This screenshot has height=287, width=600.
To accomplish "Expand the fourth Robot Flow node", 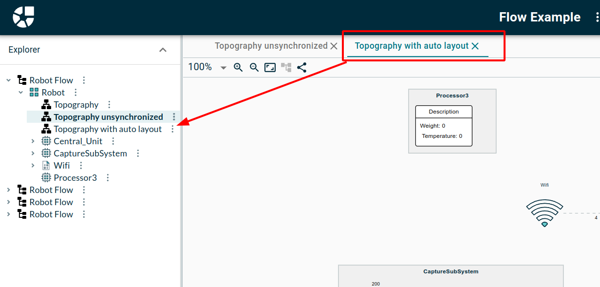I will click(8, 214).
